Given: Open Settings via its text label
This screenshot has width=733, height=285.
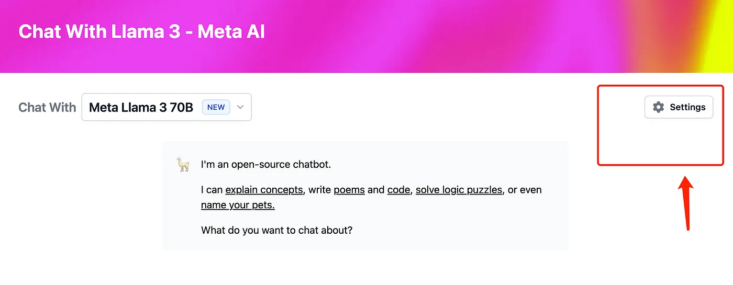Looking at the screenshot, I should coord(687,107).
